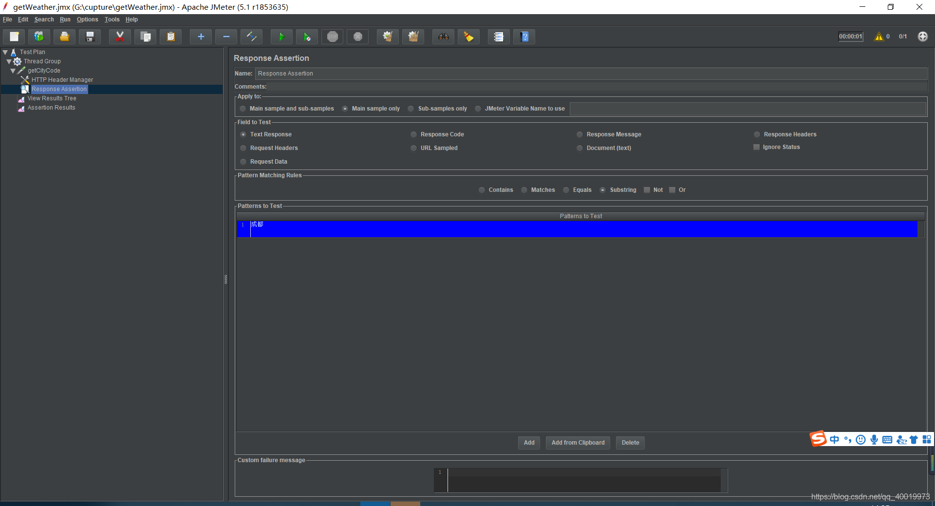This screenshot has height=506, width=935.
Task: Open Search with binoculars icon
Action: [443, 37]
